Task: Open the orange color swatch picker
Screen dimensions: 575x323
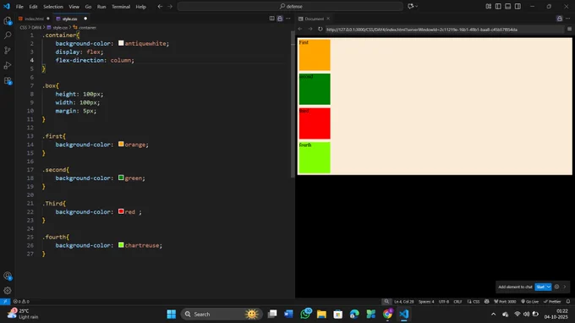Action: tap(121, 144)
